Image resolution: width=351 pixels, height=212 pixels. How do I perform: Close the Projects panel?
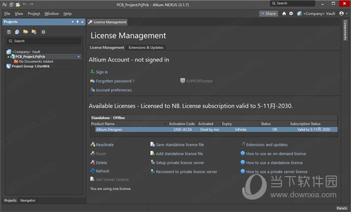click(82, 22)
